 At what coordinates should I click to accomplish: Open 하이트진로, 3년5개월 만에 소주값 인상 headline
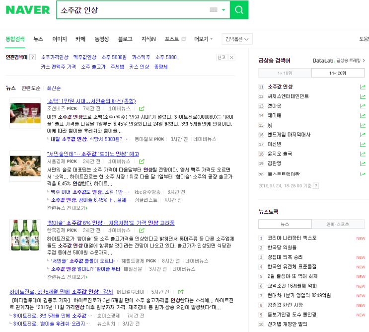pyautogui.click(x=62, y=292)
